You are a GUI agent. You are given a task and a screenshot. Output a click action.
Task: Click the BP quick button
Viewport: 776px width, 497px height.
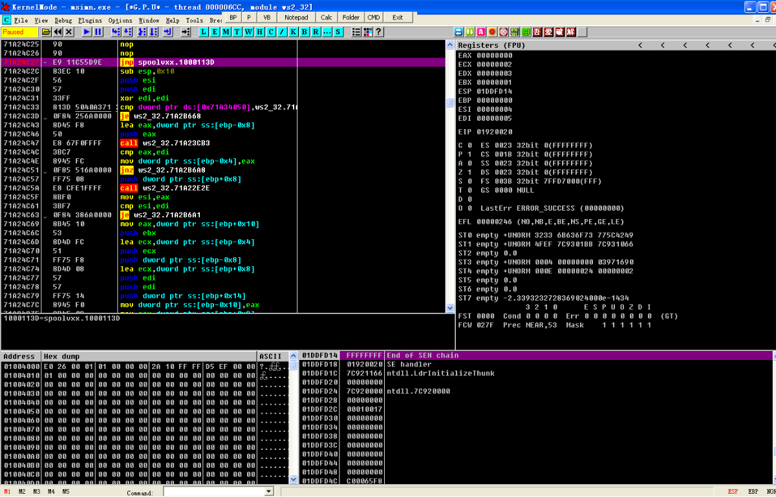point(233,17)
